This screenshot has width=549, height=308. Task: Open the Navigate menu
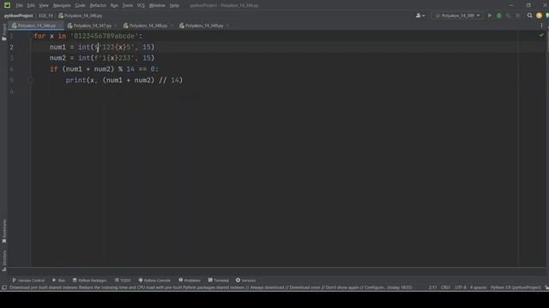62,5
